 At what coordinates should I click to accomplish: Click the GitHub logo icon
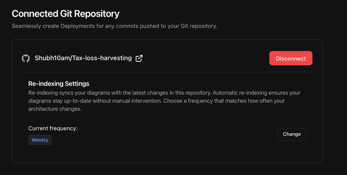(x=25, y=58)
